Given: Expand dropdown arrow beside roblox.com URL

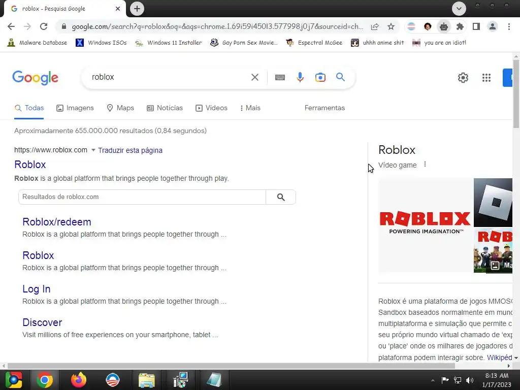Looking at the screenshot, I should [93, 150].
